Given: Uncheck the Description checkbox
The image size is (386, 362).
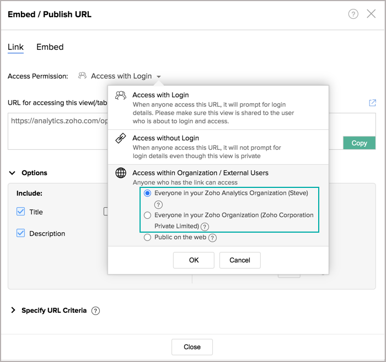Looking at the screenshot, I should tap(21, 233).
